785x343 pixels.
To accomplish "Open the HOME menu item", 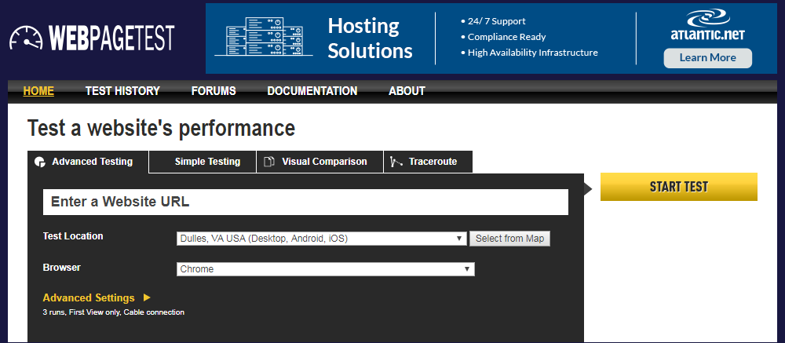I will click(38, 91).
